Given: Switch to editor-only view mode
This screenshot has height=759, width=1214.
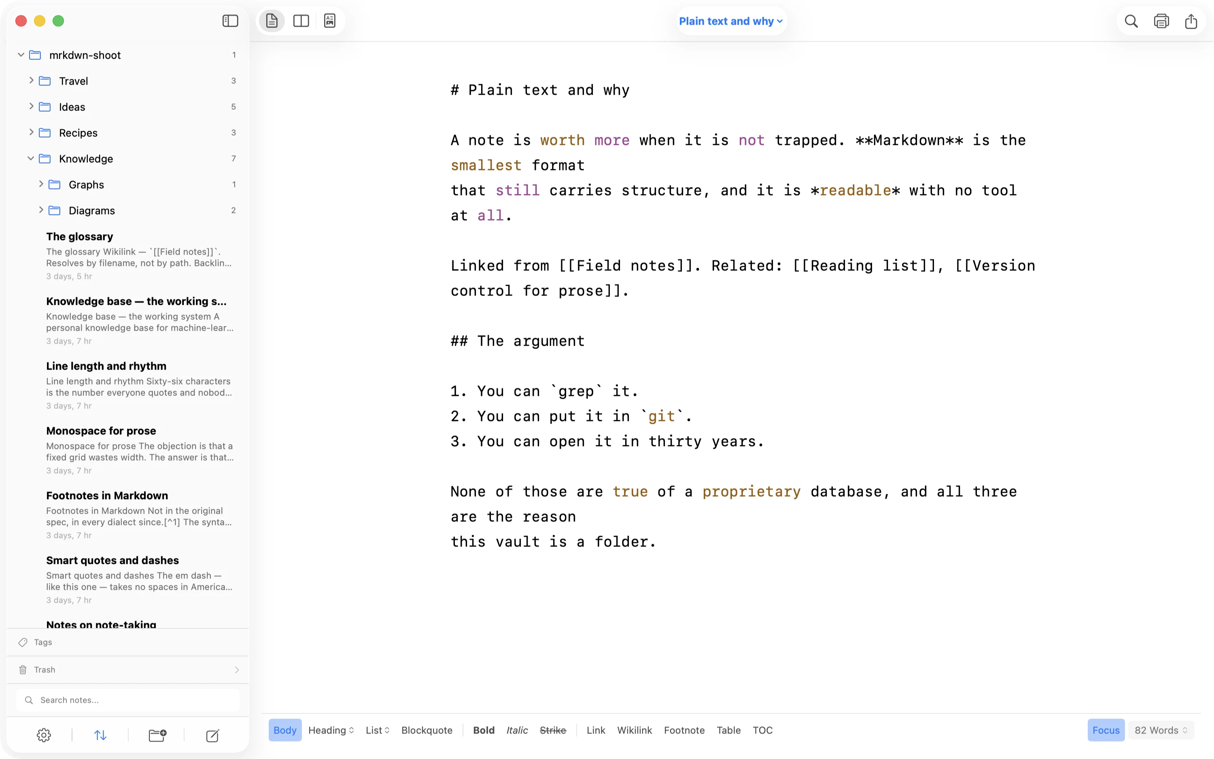Looking at the screenshot, I should (x=272, y=21).
